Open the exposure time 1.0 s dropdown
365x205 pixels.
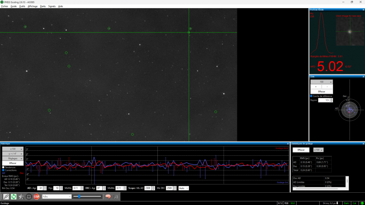point(57,197)
